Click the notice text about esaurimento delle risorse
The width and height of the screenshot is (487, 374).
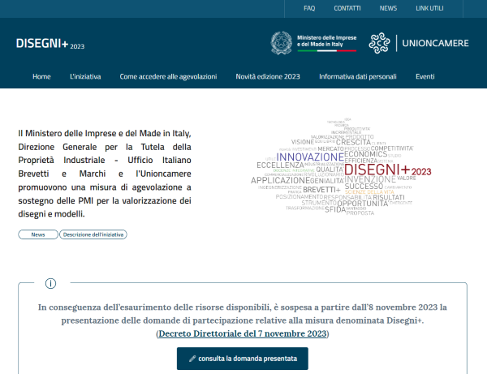[x=243, y=314]
